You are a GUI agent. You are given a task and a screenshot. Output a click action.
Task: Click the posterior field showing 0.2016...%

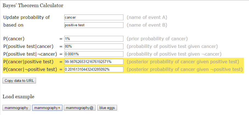pyautogui.click(x=94, y=70)
